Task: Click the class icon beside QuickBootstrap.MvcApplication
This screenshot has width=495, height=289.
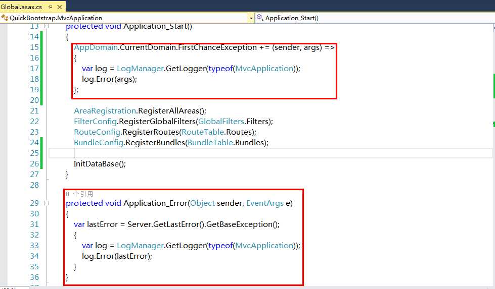Action: click(x=5, y=18)
